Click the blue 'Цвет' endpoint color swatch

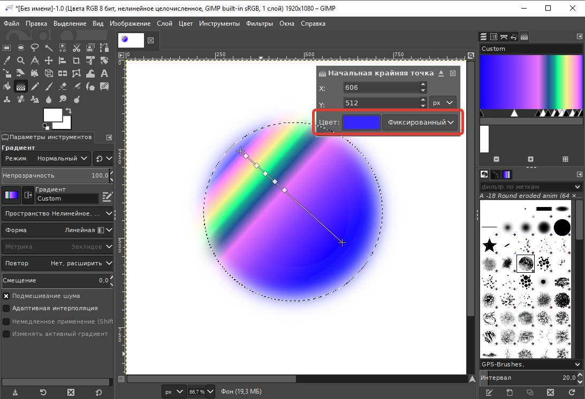[361, 122]
